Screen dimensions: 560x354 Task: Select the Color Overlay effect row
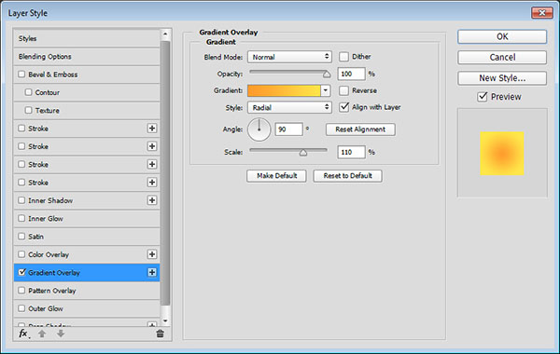click(x=87, y=254)
